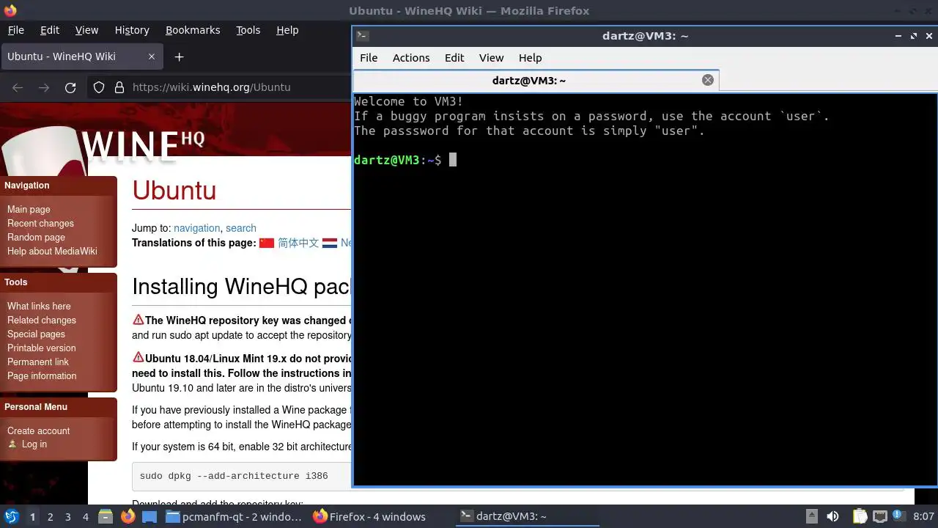Screen dimensions: 938x528
Task: Switch to workspace 2 in pager
Action: coord(50,517)
